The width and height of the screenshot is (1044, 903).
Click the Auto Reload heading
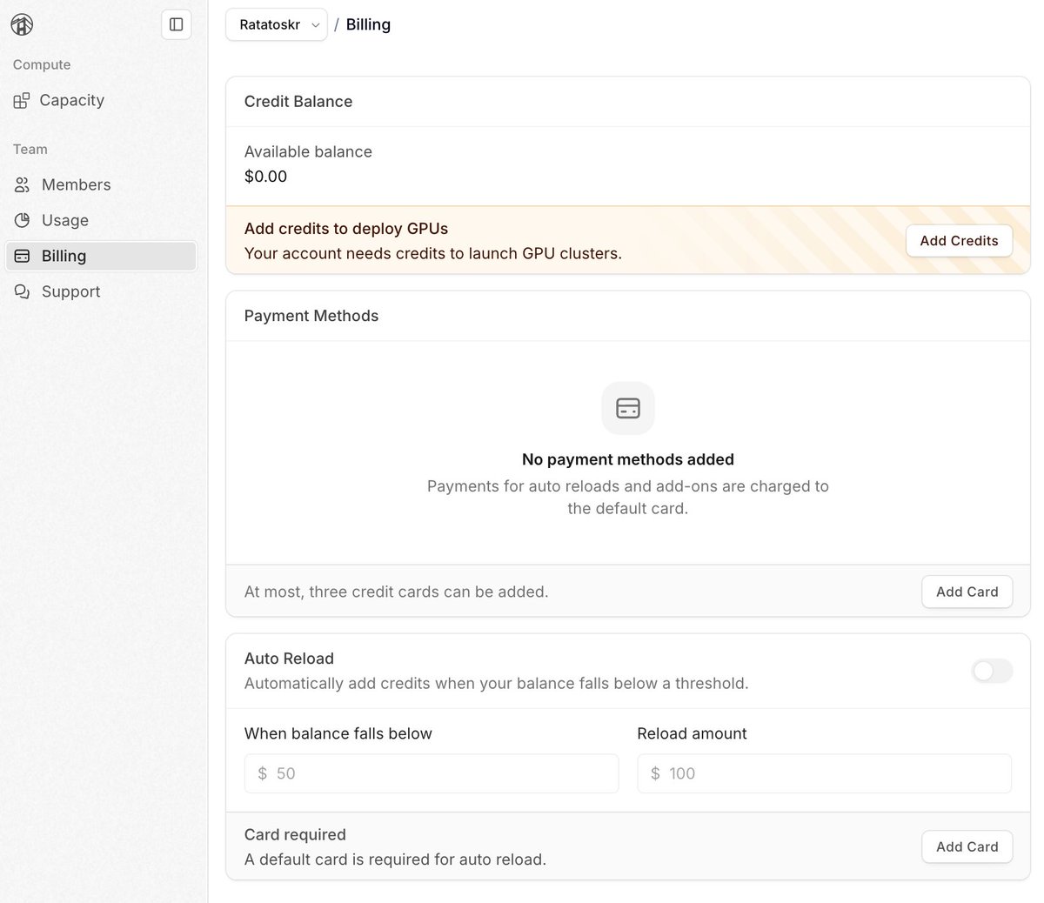click(x=289, y=659)
